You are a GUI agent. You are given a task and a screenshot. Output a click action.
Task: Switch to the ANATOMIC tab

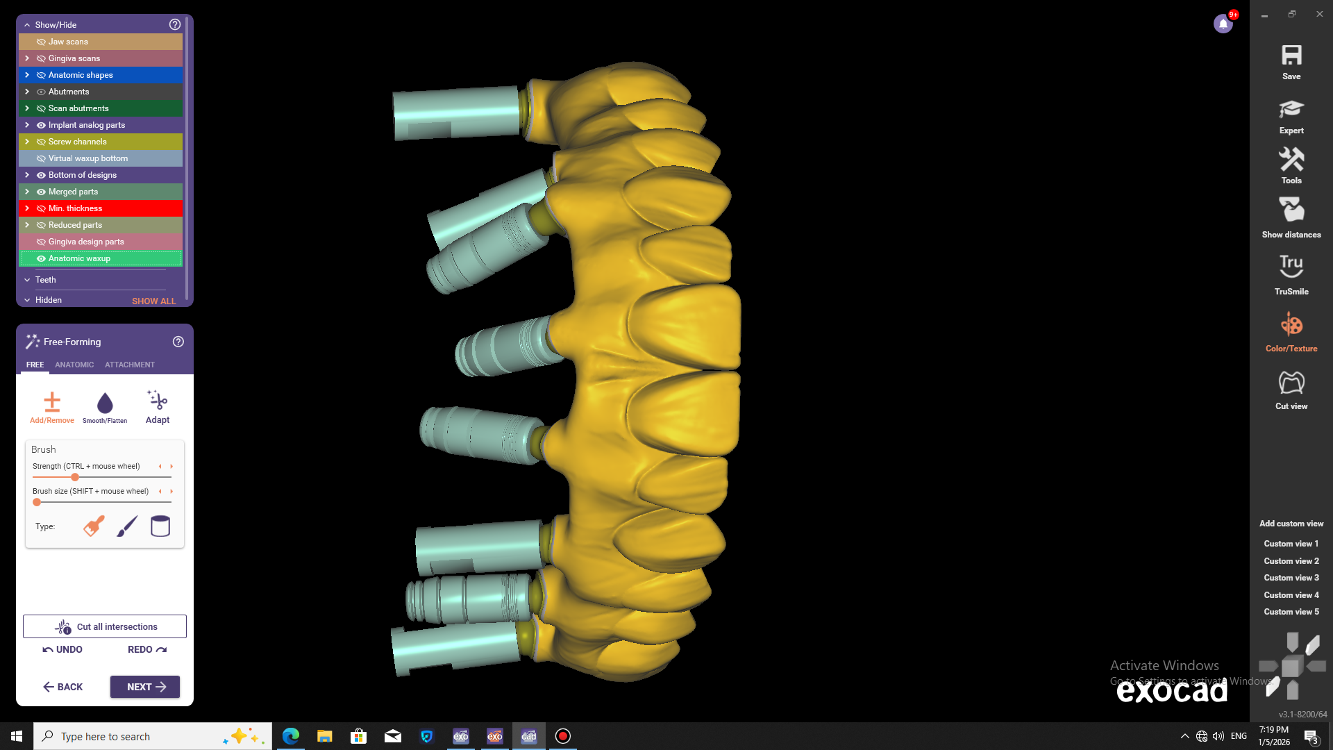(74, 365)
